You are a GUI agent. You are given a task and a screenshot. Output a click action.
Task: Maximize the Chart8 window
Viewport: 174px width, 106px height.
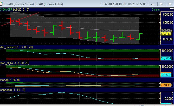click(x=161, y=4)
